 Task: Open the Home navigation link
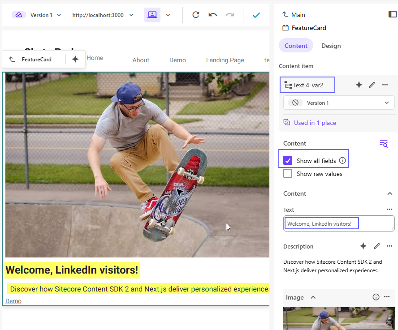point(95,58)
